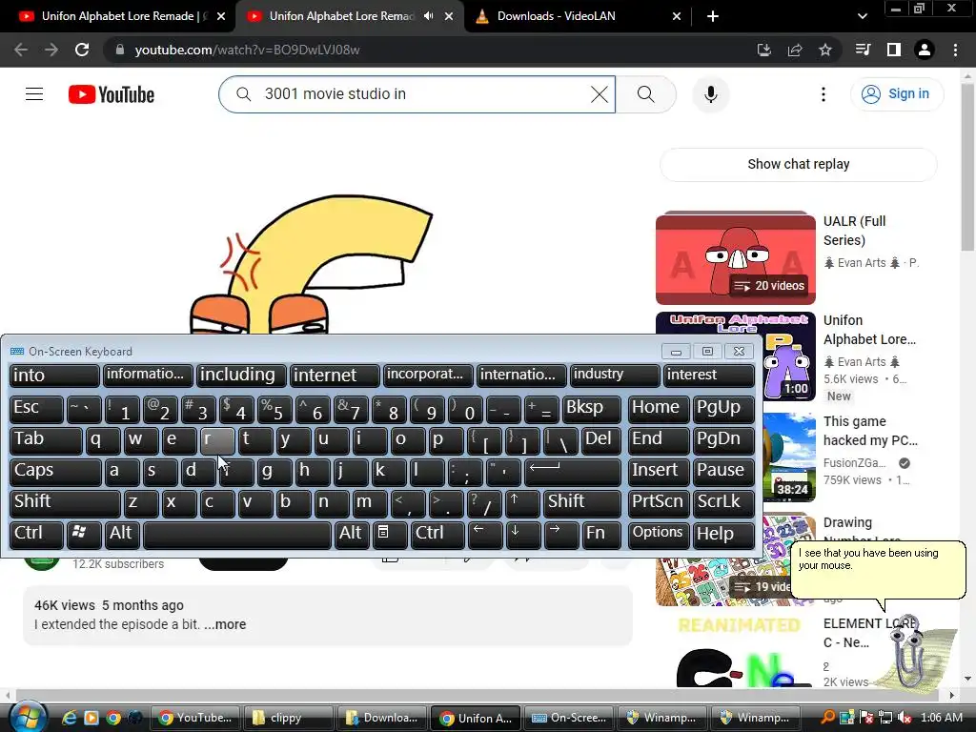Launch Windows Media Player from quick launch
Screen dimensions: 976x732
91,718
